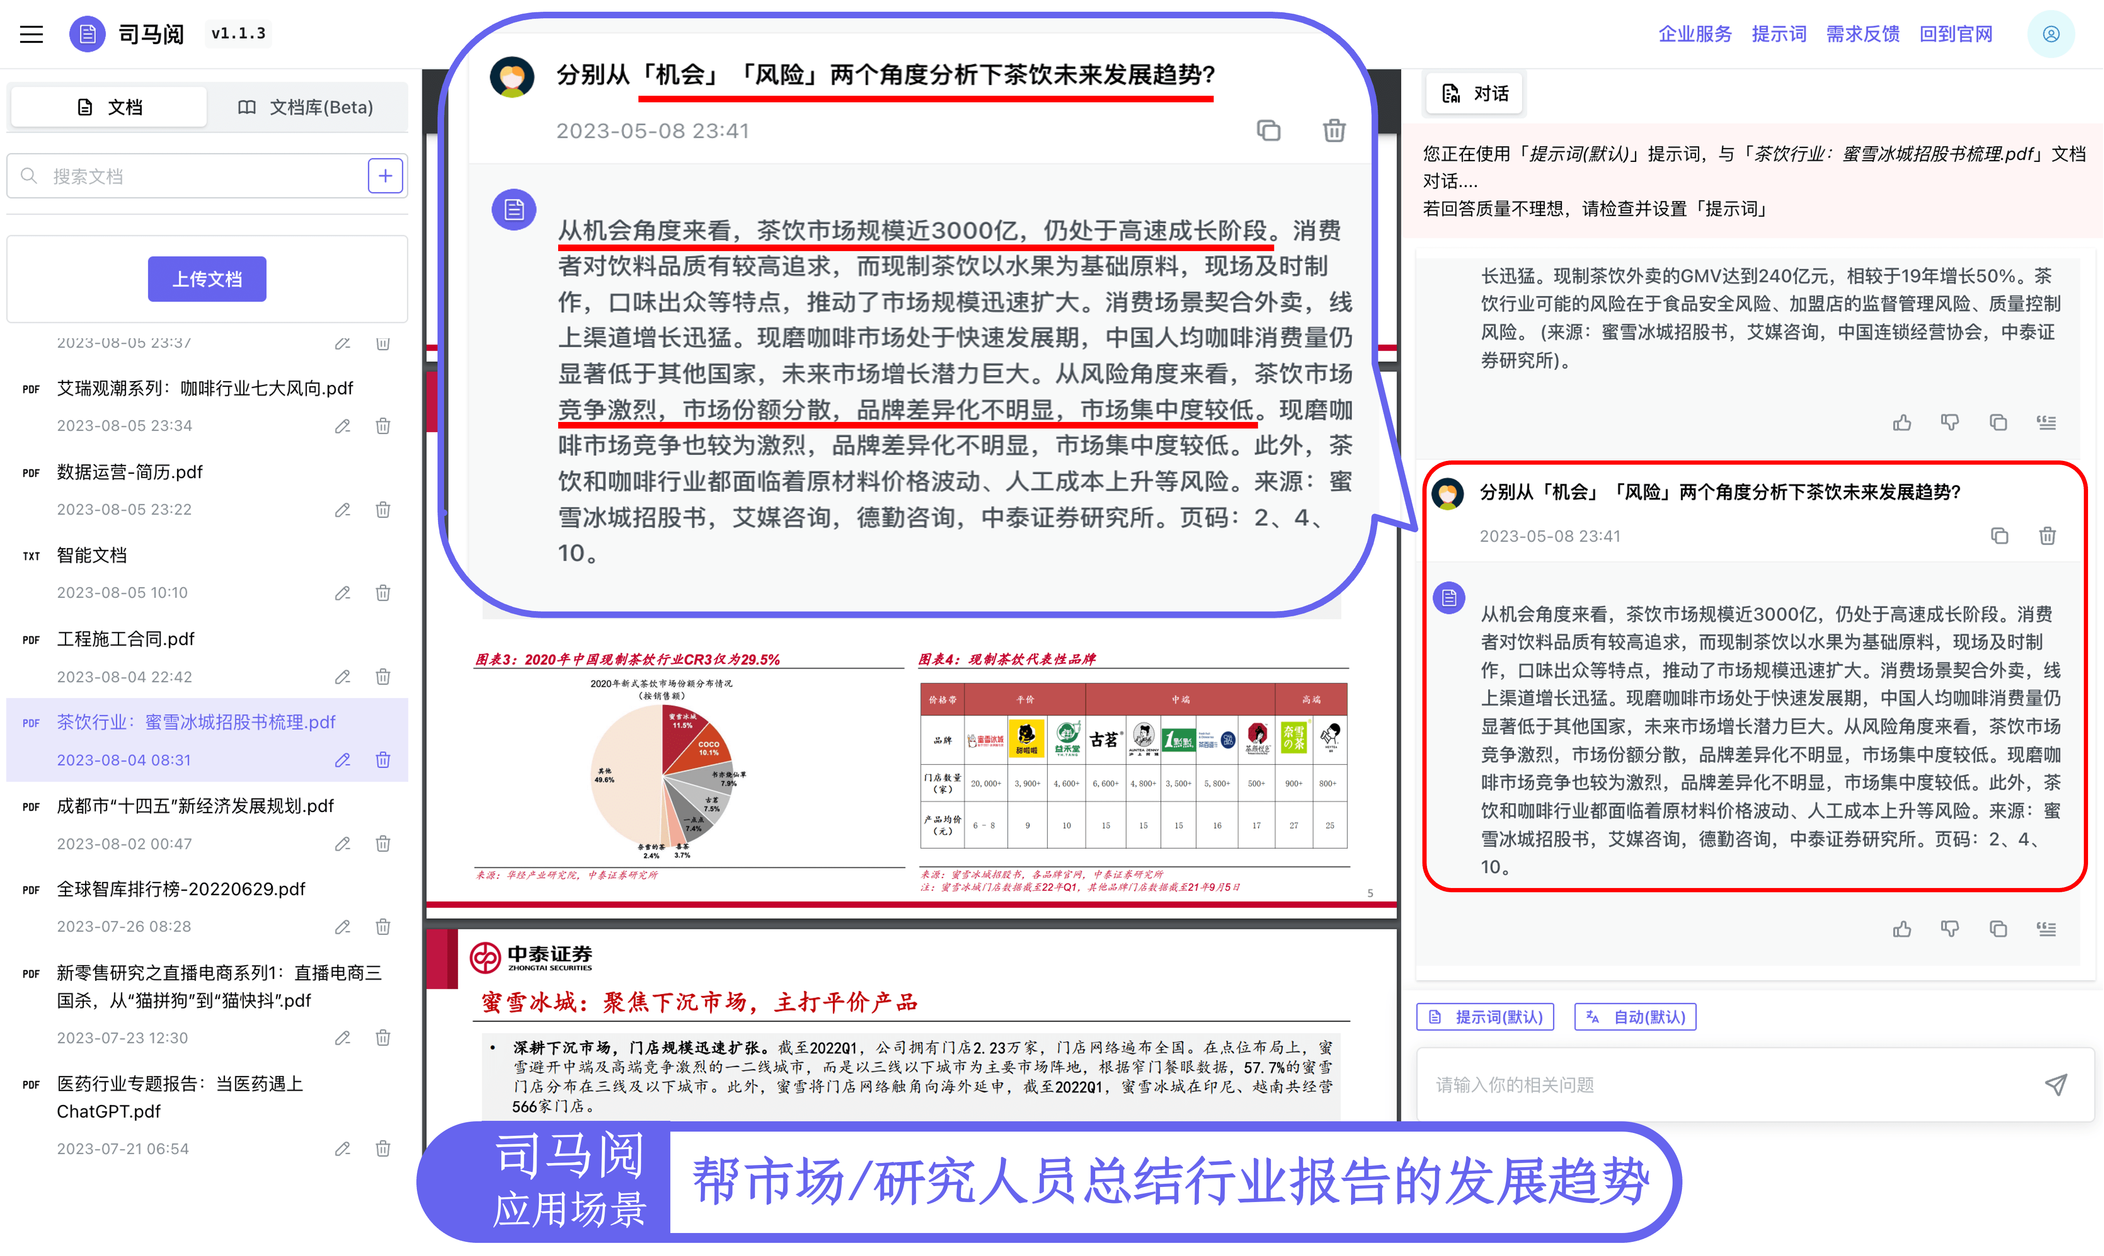Image resolution: width=2104 pixels, height=1256 pixels.
Task: Open 提示词 in top navigation
Action: 1778,34
